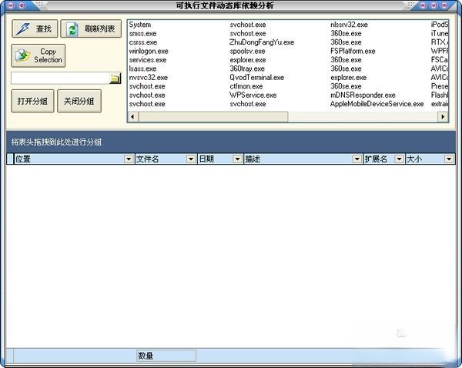This screenshot has width=462, height=368.
Task: Click the left arrow of the process list scrollbar
Action: pos(132,117)
